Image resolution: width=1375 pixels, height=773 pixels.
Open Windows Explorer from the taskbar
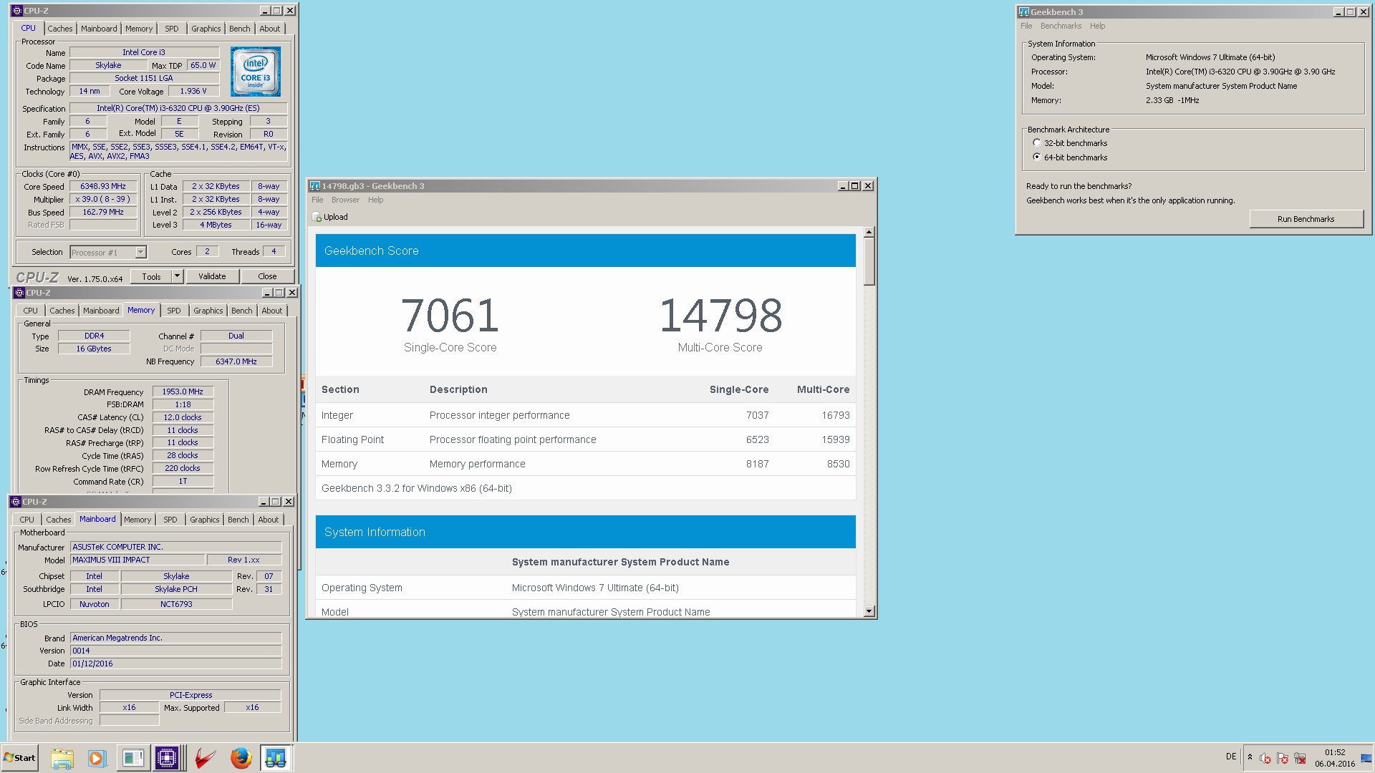(62, 758)
